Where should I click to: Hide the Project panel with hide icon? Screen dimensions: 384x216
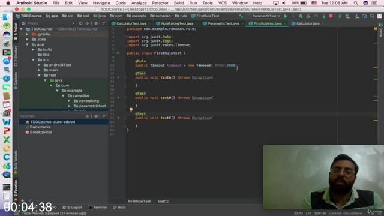(x=104, y=23)
